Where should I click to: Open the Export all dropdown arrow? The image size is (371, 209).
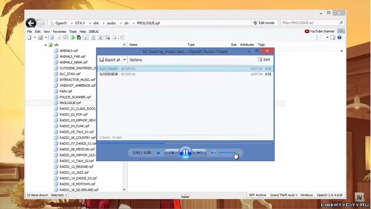point(125,60)
